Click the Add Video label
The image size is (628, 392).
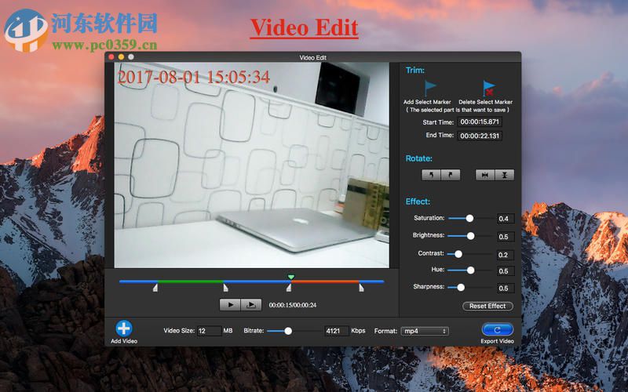tap(124, 341)
